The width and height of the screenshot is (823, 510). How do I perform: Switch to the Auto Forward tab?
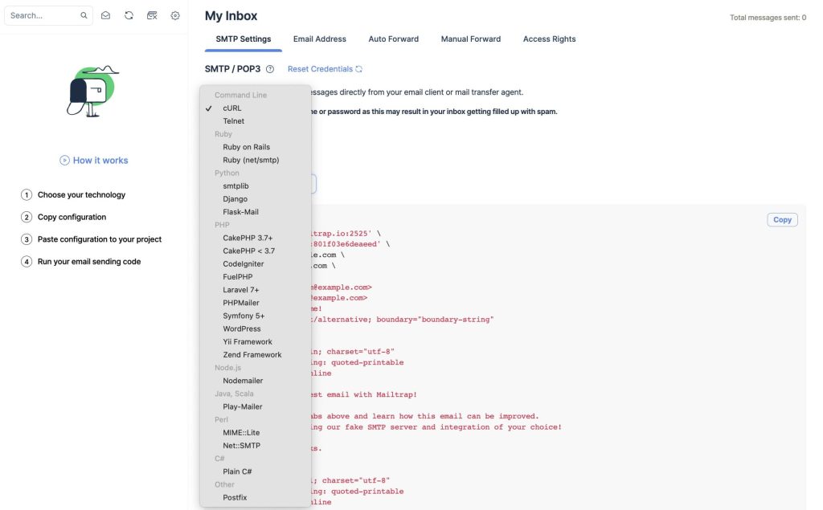[393, 39]
